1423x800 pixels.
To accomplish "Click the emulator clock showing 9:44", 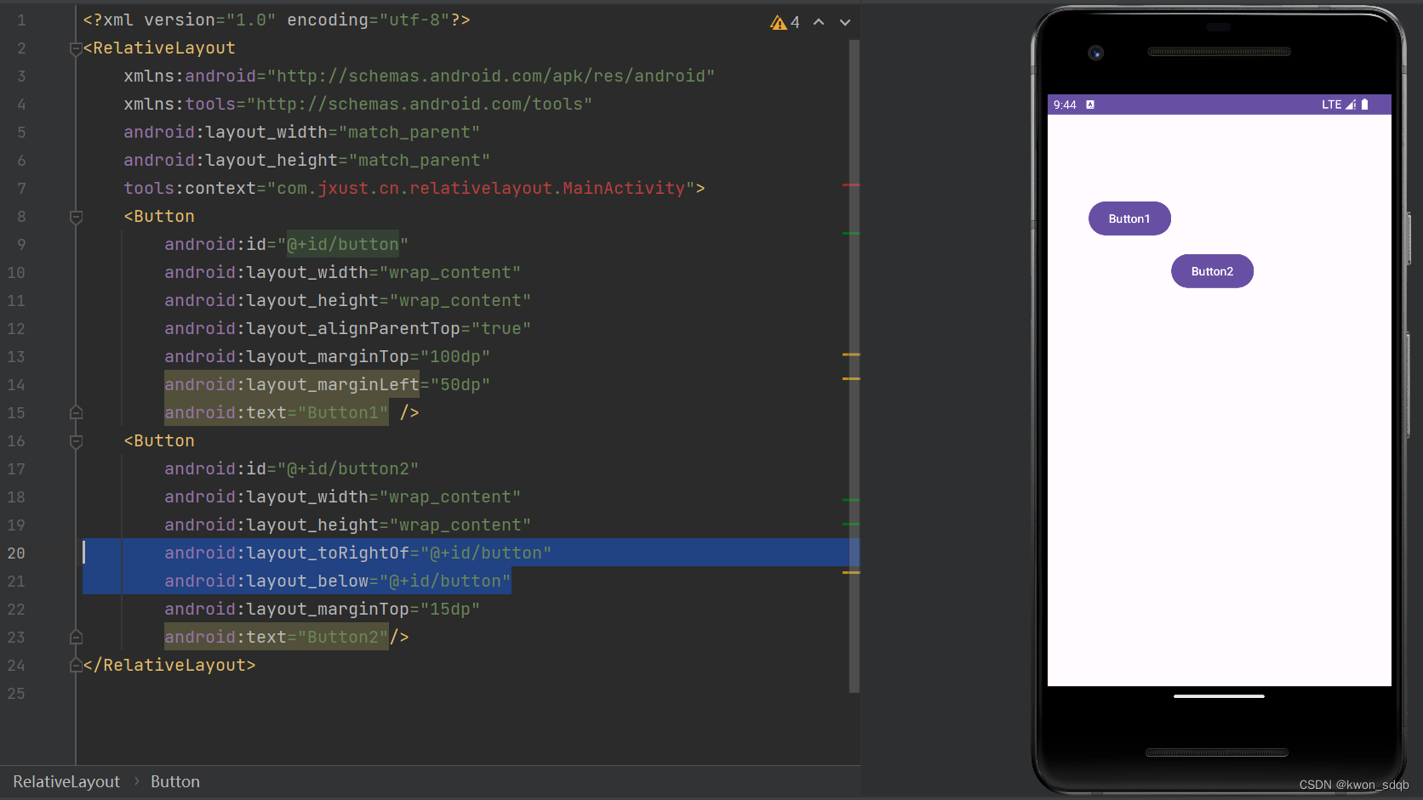I will (x=1065, y=105).
